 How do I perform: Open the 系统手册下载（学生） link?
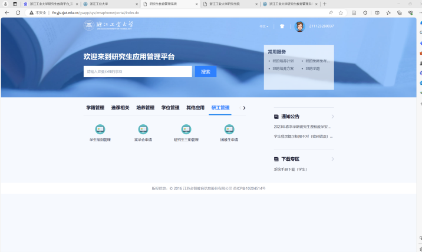[291, 170]
